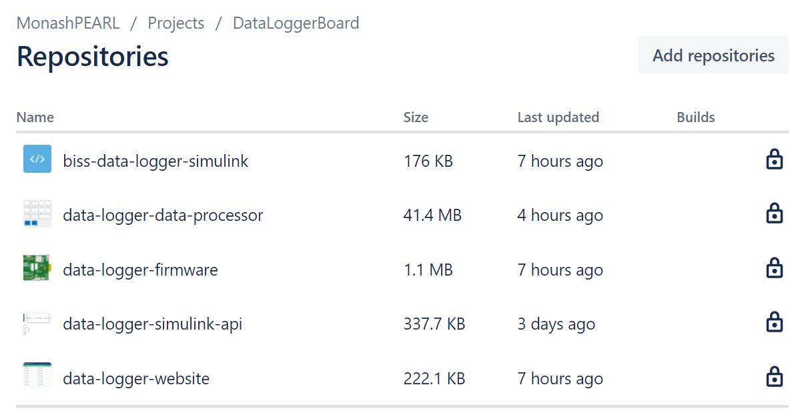Open the biss-data-logger-simulink repository link

[155, 161]
